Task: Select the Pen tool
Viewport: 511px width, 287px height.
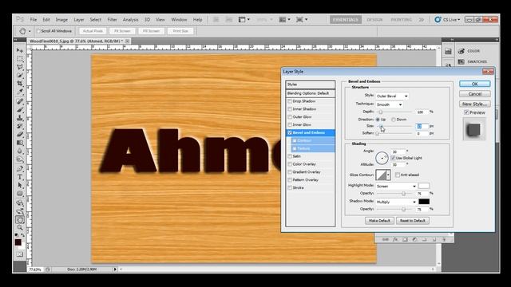Action: [20, 168]
